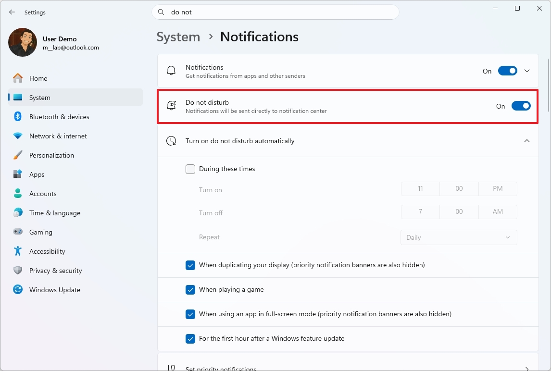551x371 pixels.
Task: Select the Network & internet icon
Action: pos(17,136)
